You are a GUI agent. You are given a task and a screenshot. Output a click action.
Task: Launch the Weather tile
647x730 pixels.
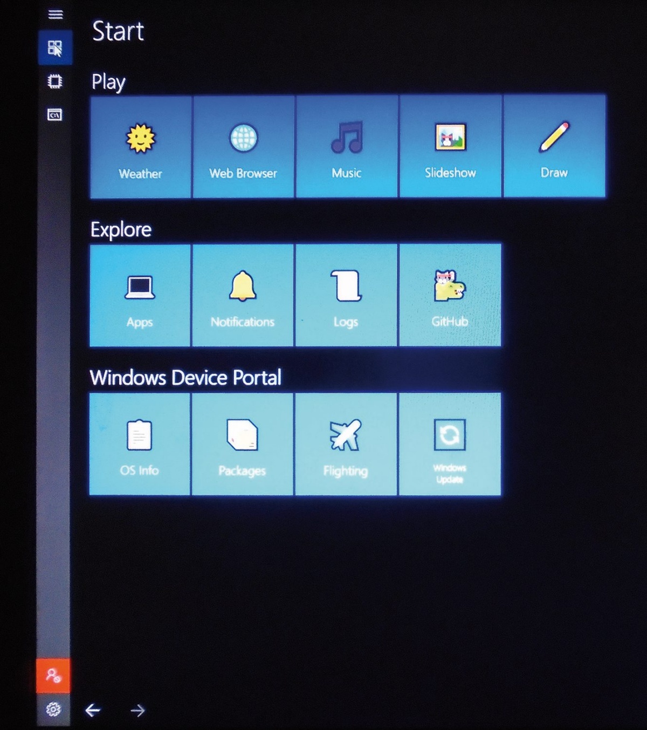pyautogui.click(x=141, y=147)
